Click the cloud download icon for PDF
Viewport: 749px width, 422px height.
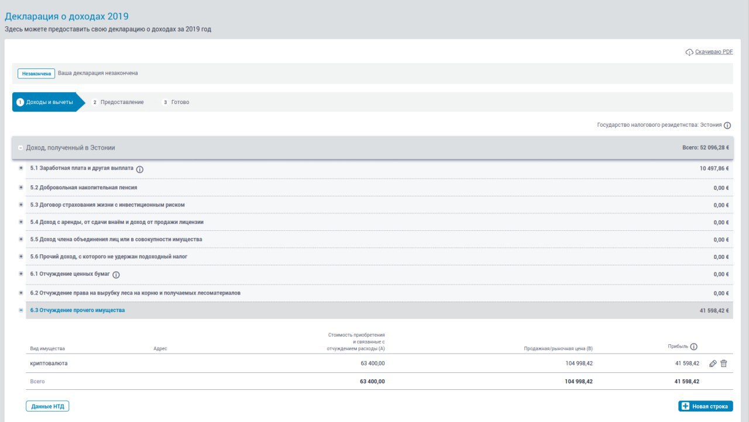click(x=689, y=52)
